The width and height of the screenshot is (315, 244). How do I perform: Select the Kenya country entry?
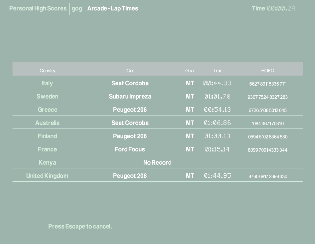(x=47, y=163)
